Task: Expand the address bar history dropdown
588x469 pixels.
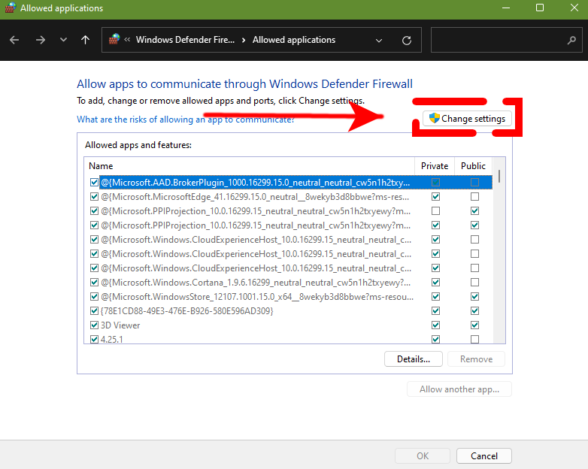Action: [379, 40]
